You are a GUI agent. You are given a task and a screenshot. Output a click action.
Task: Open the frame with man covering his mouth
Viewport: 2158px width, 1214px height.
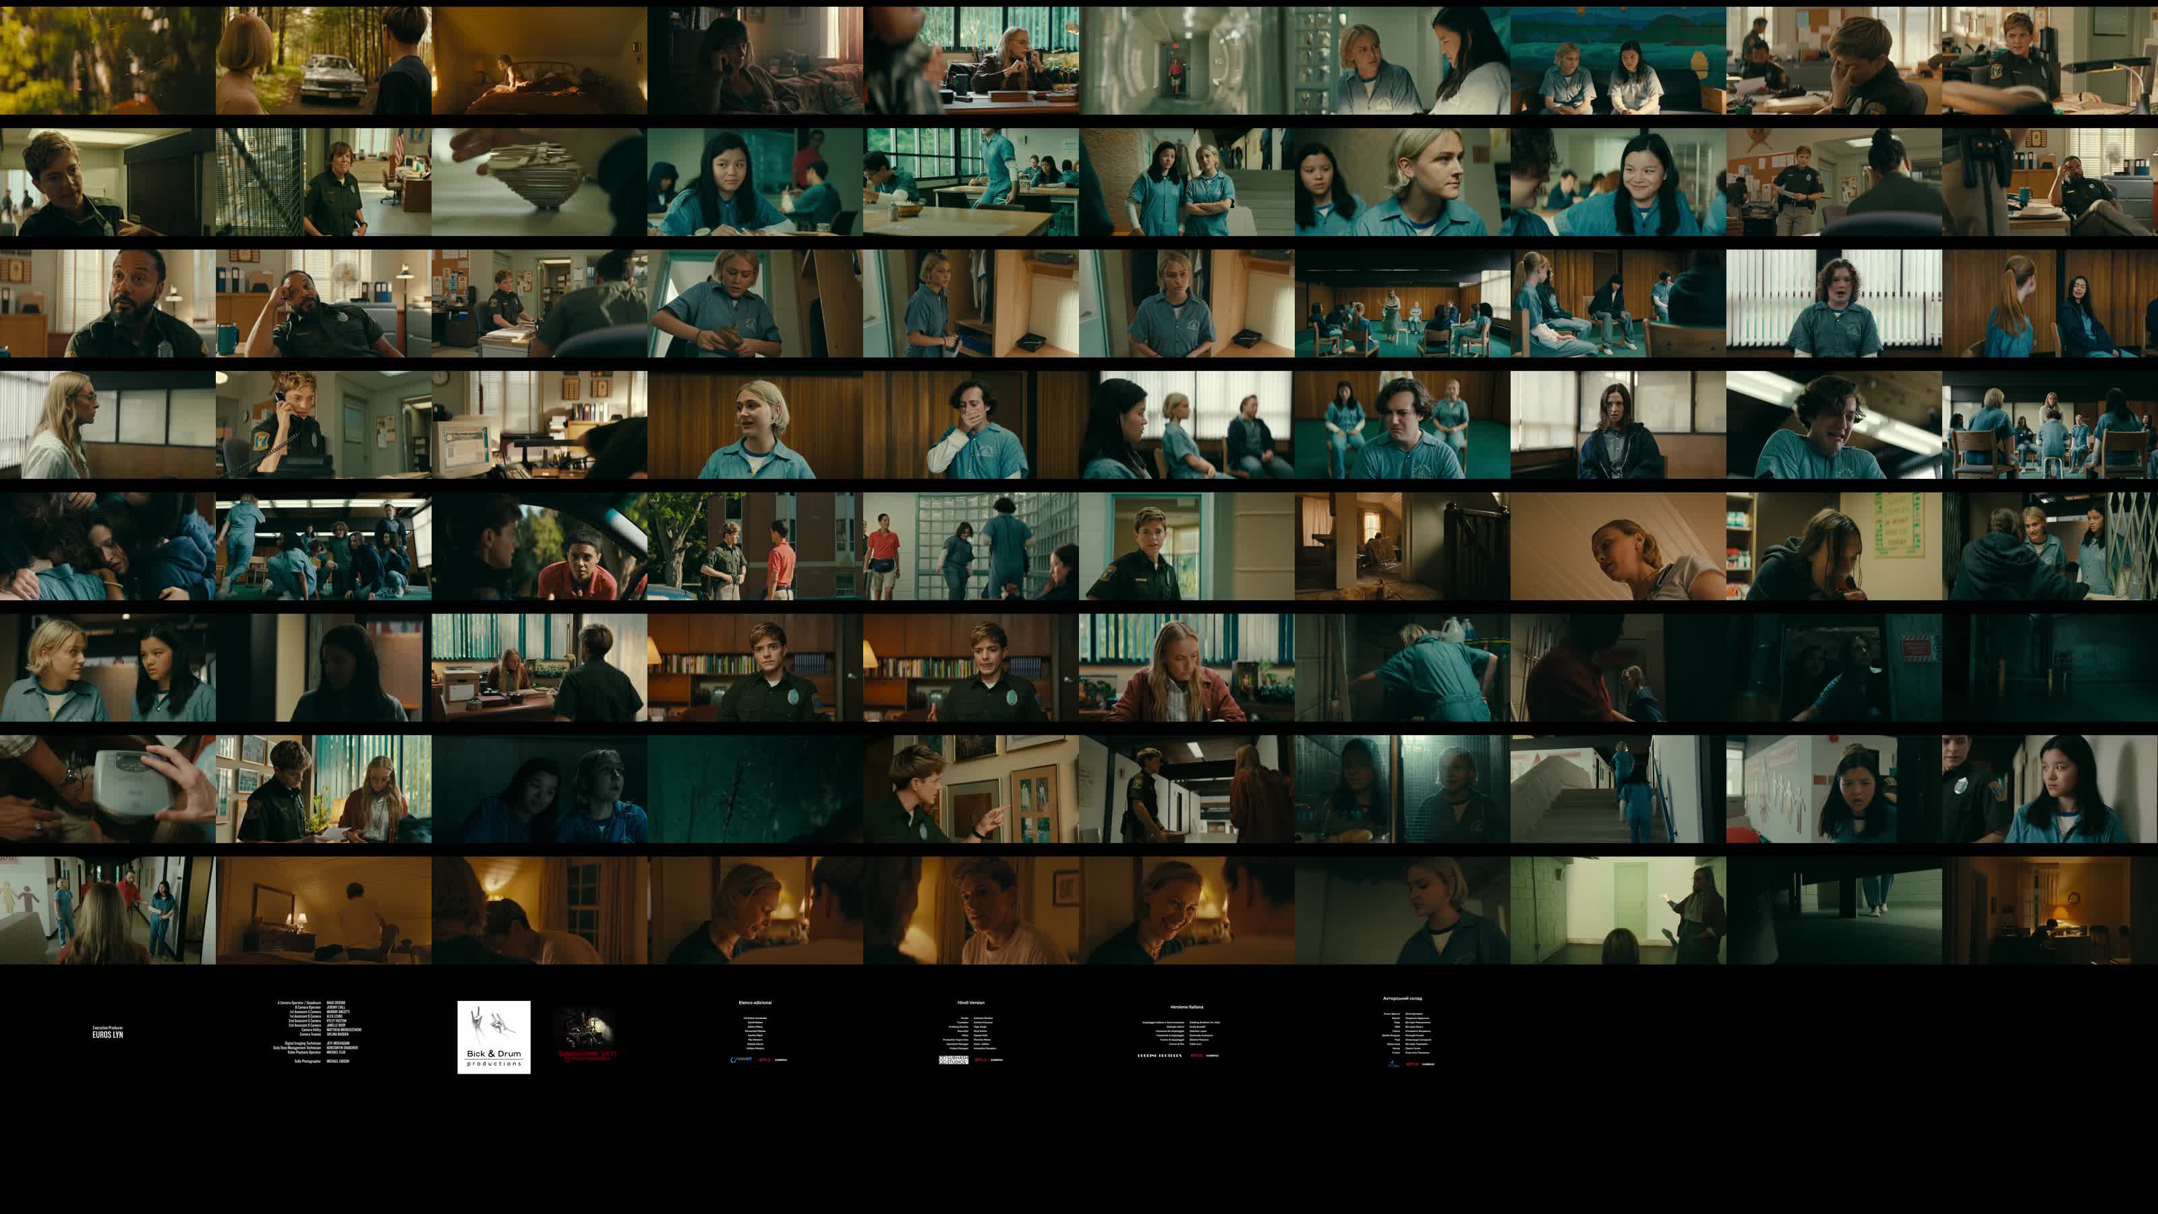tap(971, 425)
